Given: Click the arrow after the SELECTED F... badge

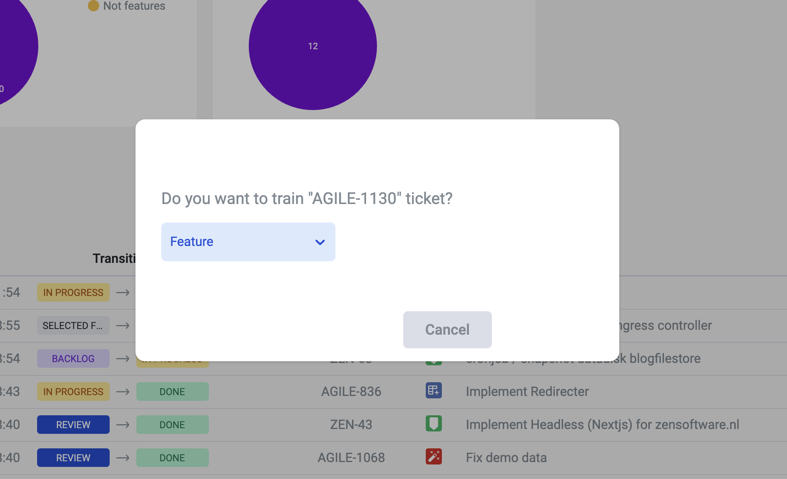Looking at the screenshot, I should [x=123, y=326].
